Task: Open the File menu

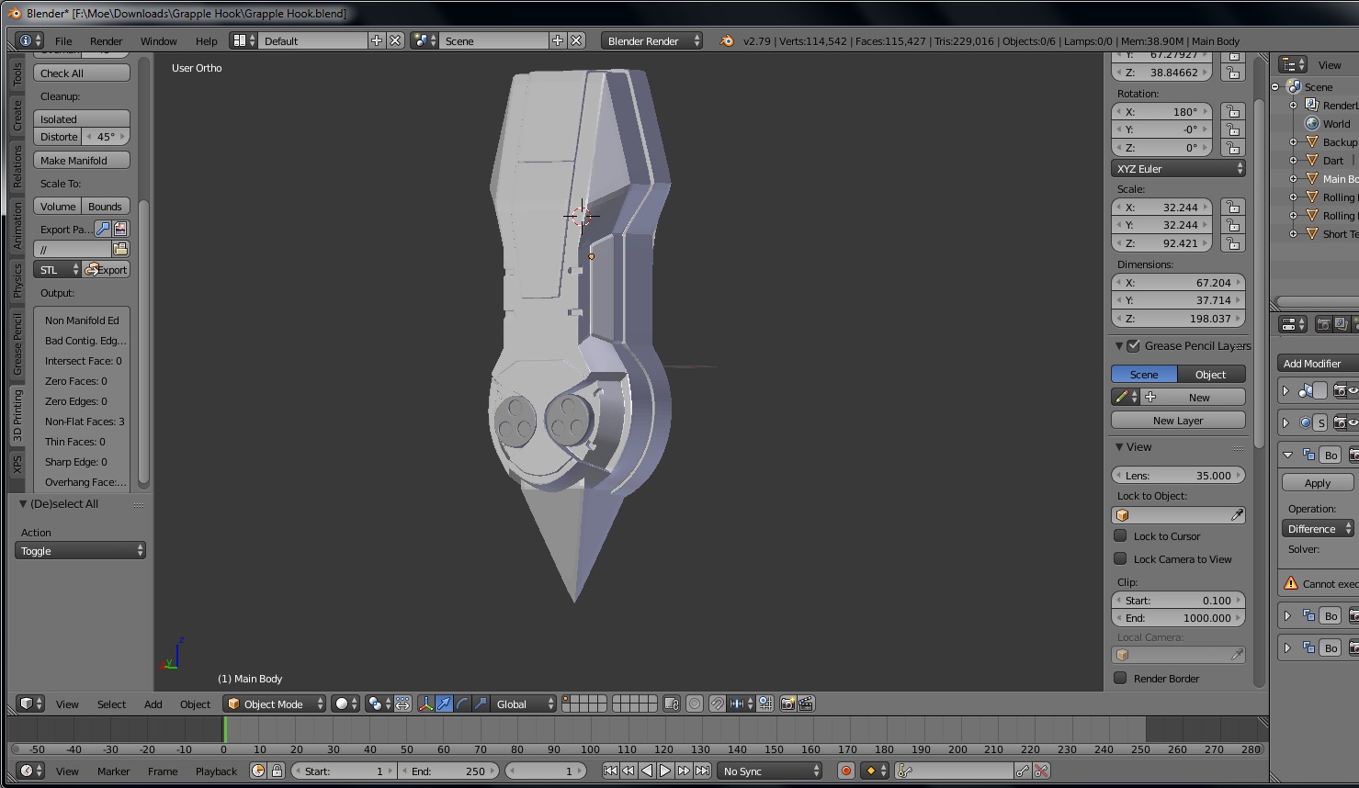Action: (63, 40)
